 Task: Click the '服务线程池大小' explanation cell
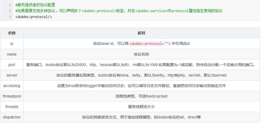click(141, 107)
